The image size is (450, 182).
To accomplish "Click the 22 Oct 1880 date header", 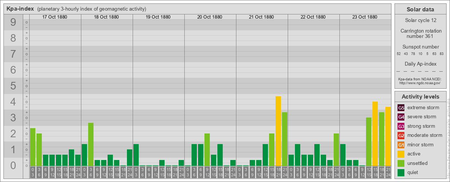I will tap(313, 17).
